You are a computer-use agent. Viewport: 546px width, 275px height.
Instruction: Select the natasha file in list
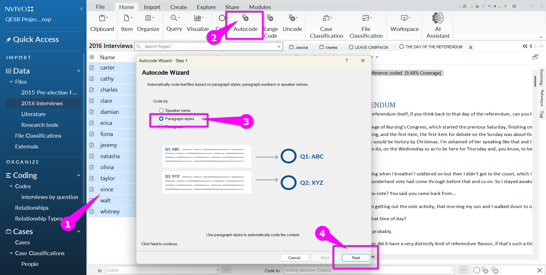point(110,156)
